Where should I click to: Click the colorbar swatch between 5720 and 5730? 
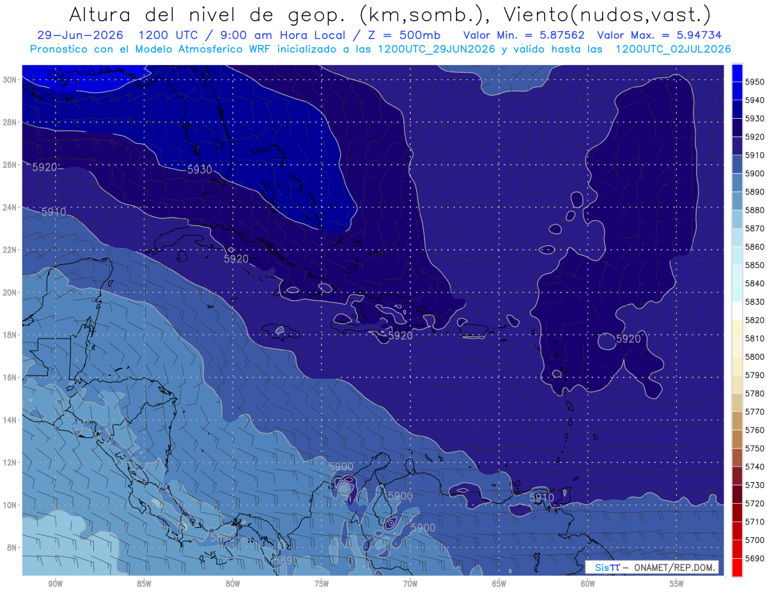[x=737, y=494]
